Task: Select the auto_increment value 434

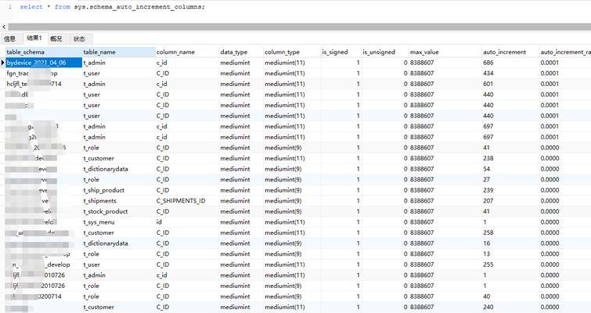Action: pyautogui.click(x=488, y=73)
